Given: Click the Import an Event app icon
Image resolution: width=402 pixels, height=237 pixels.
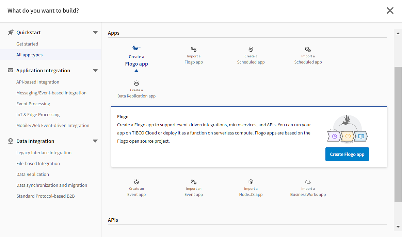Looking at the screenshot, I should tap(194, 182).
